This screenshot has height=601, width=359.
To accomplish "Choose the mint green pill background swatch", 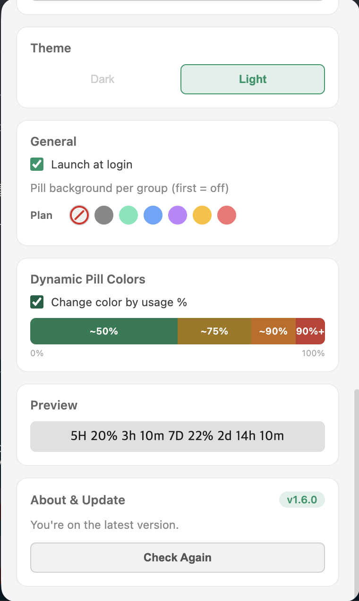I will coord(128,216).
